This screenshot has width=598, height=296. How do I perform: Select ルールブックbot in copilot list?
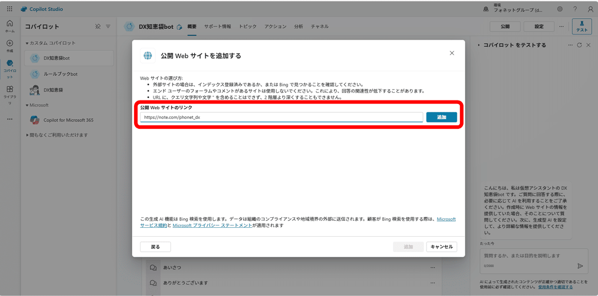tap(69, 74)
